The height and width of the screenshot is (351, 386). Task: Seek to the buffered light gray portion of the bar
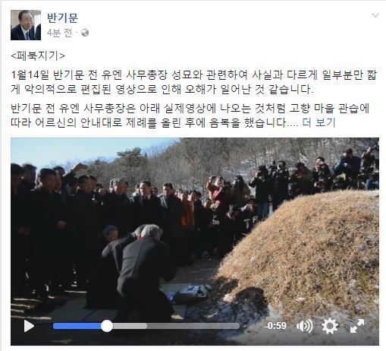point(130,326)
